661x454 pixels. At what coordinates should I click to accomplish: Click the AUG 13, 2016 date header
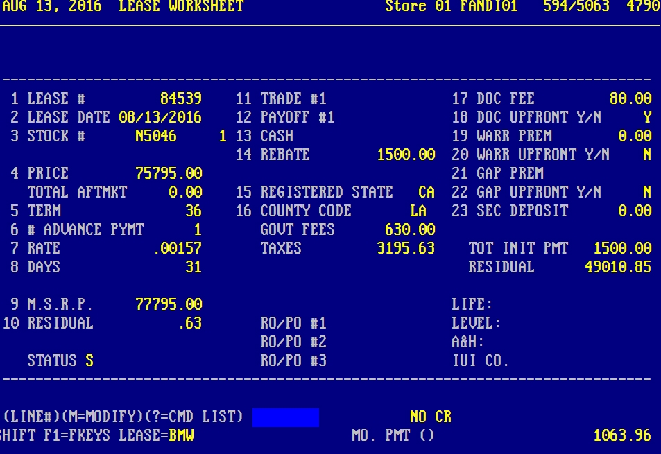[x=52, y=6]
